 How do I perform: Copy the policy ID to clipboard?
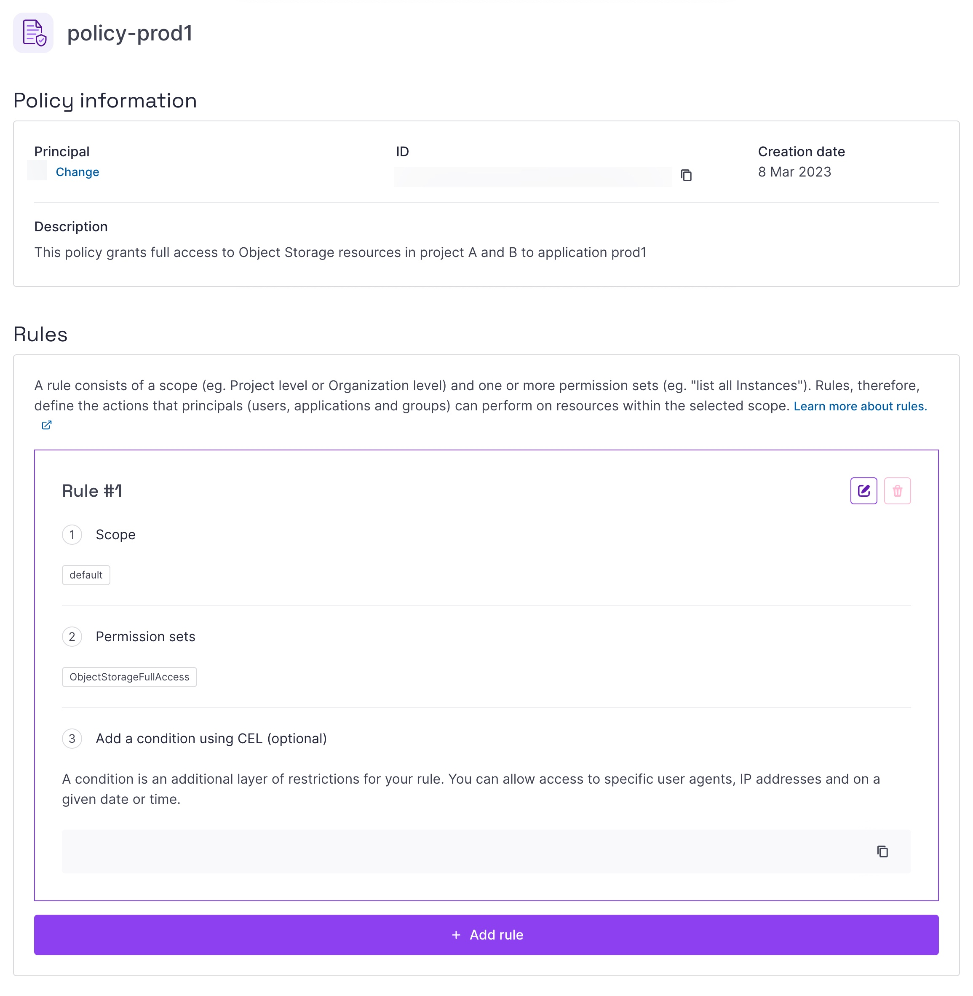click(686, 175)
